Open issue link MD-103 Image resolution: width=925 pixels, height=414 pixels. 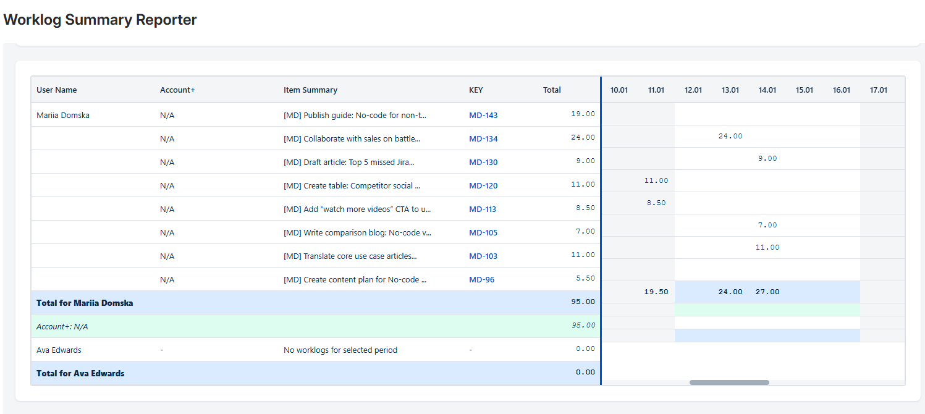coord(483,256)
